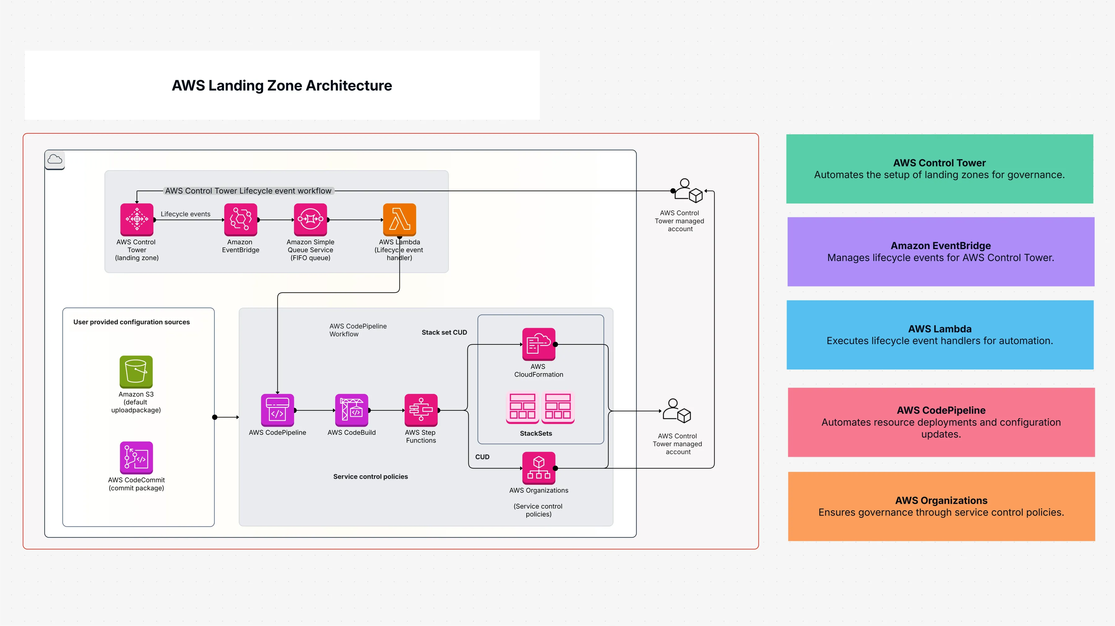Click the AWS Lambda lifecycle event handler icon
The width and height of the screenshot is (1115, 626).
pyautogui.click(x=399, y=220)
